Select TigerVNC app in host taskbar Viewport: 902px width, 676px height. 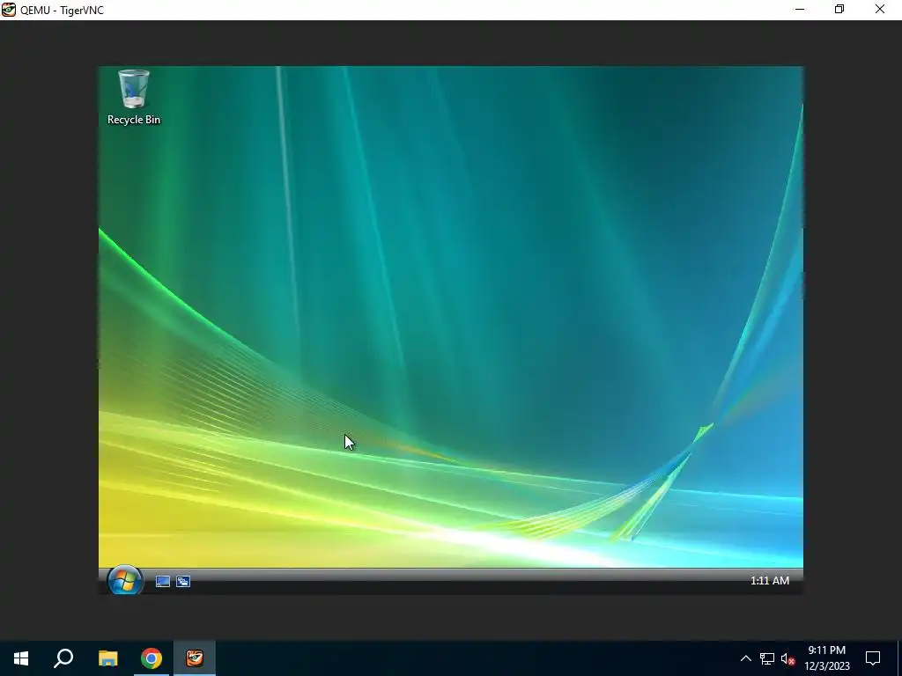pyautogui.click(x=195, y=658)
